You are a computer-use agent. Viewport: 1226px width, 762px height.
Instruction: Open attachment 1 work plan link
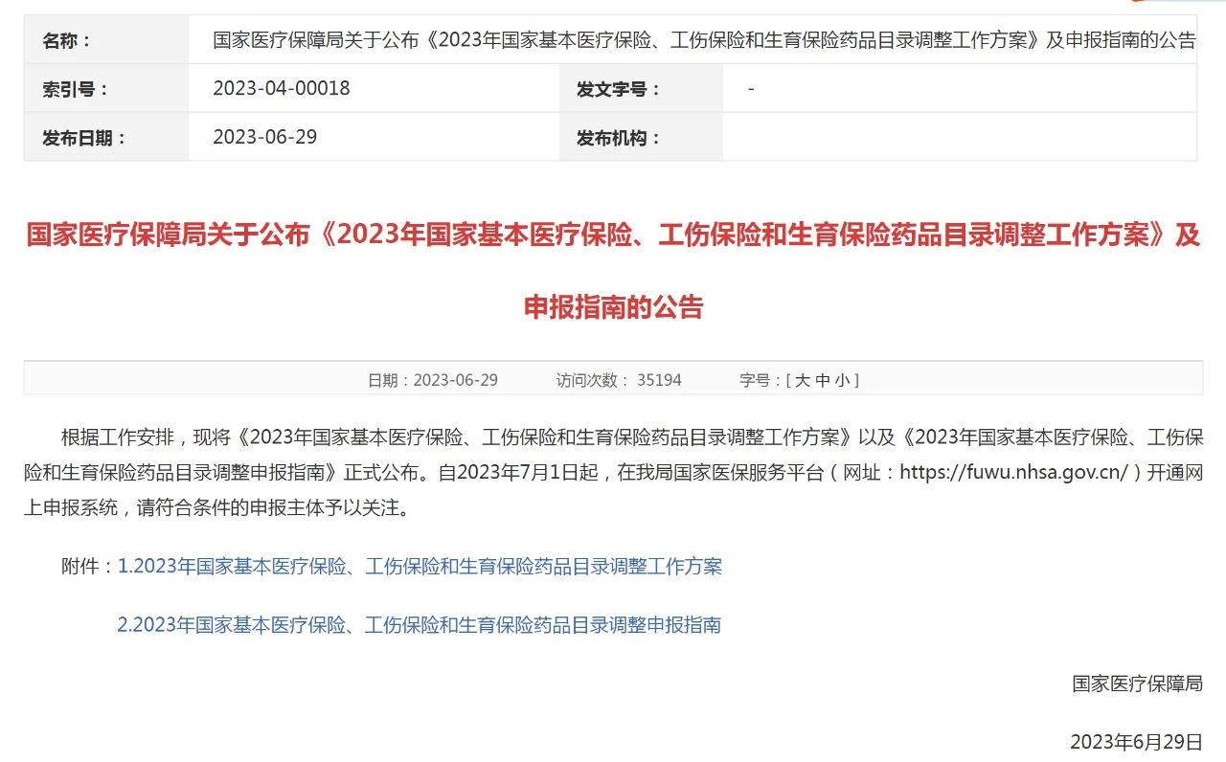pyautogui.click(x=420, y=566)
